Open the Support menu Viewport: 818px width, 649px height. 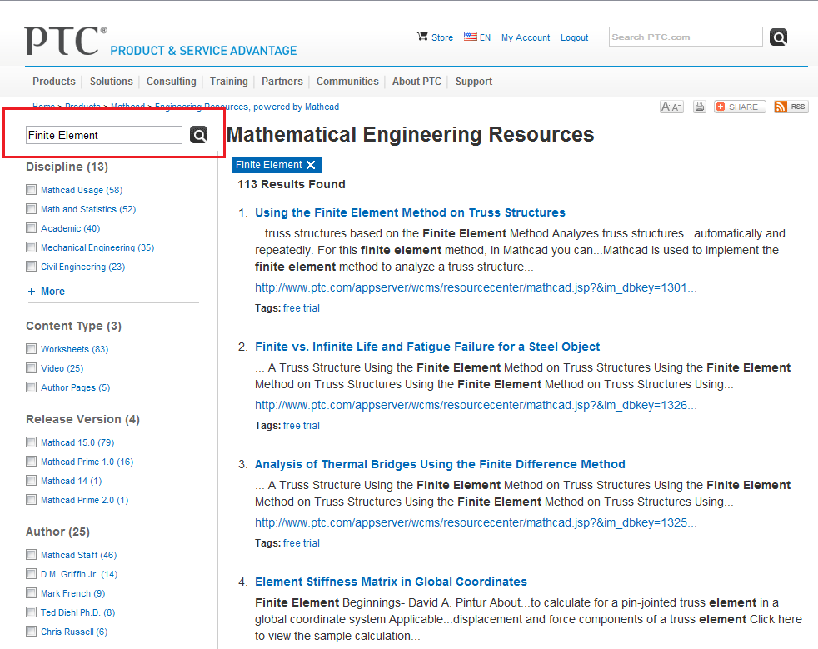tap(474, 82)
